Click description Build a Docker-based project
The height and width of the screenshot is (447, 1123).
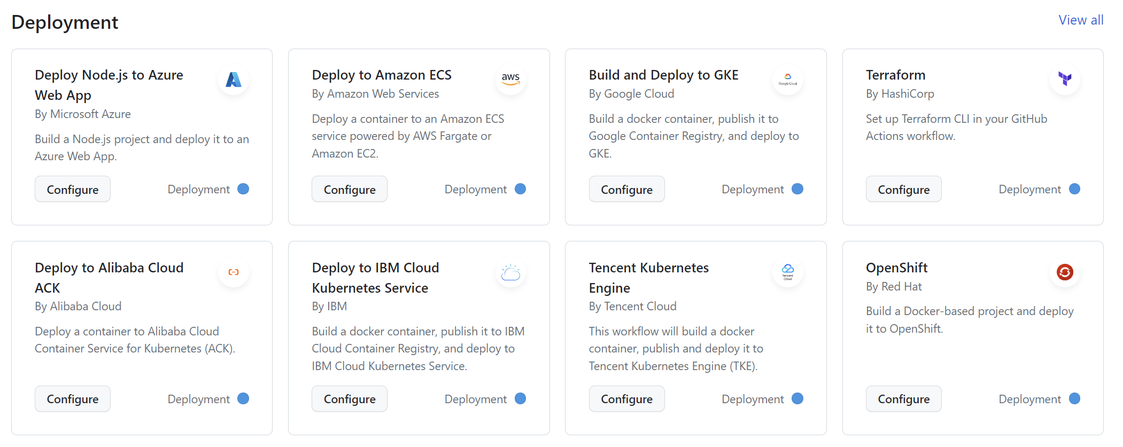[970, 320]
